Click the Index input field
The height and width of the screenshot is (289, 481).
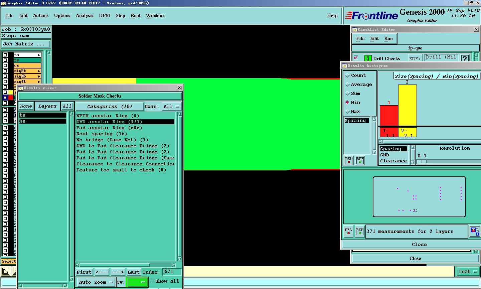tap(172, 272)
